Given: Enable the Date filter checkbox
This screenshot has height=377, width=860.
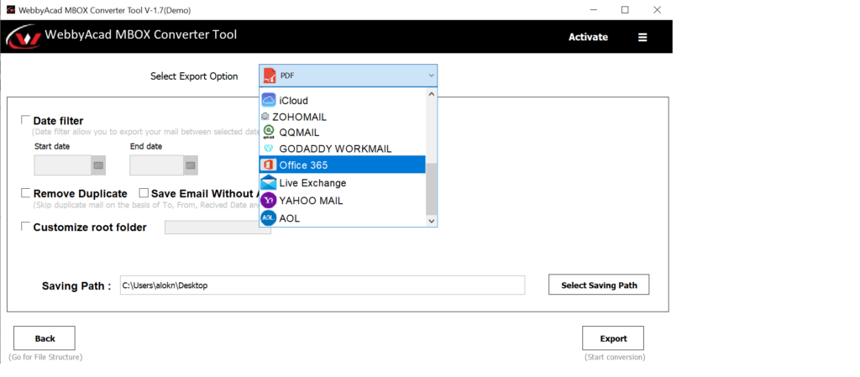Looking at the screenshot, I should (26, 120).
